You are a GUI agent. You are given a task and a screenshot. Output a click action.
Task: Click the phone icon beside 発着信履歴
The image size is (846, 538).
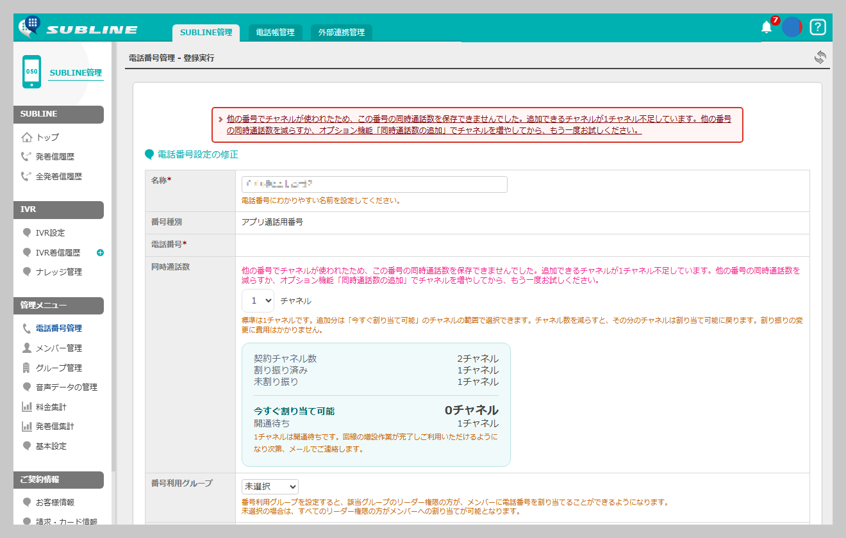coord(26,156)
